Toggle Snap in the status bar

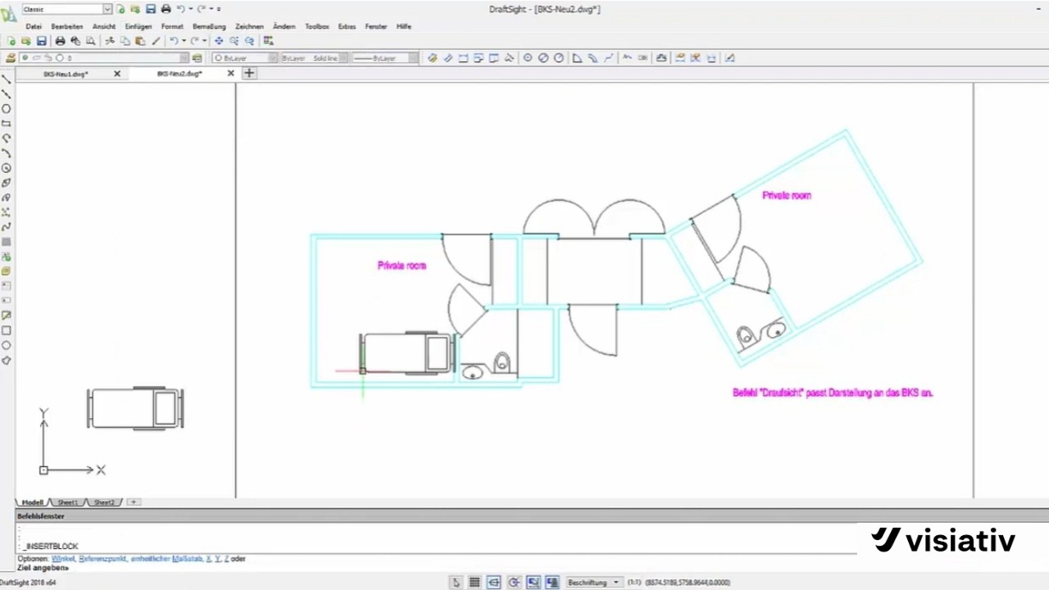point(456,583)
